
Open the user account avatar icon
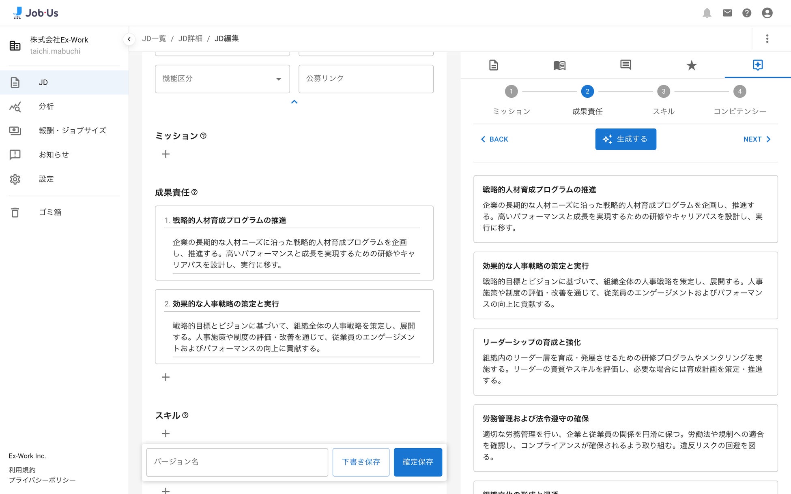[767, 13]
